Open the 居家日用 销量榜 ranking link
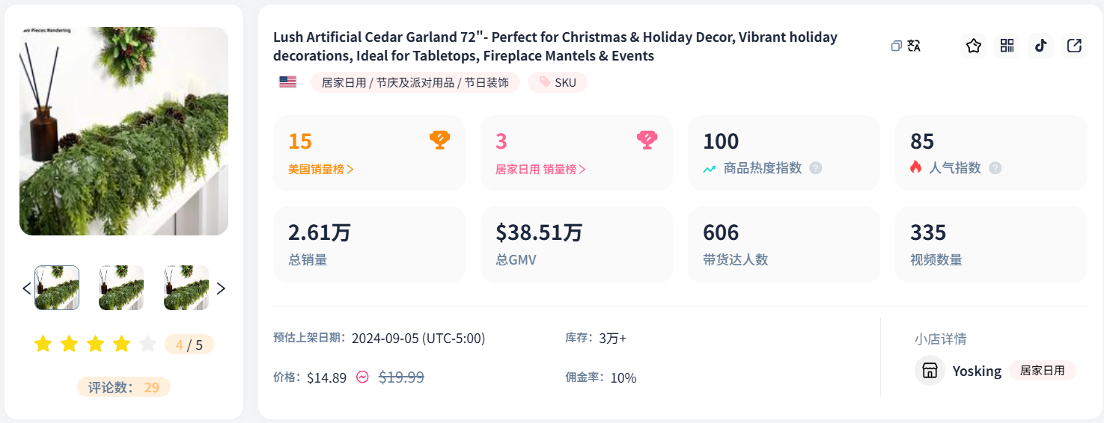The image size is (1104, 423). tap(540, 170)
